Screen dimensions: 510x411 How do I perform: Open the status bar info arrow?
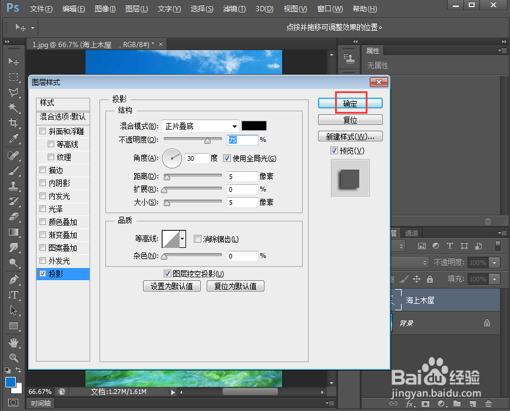pos(173,392)
